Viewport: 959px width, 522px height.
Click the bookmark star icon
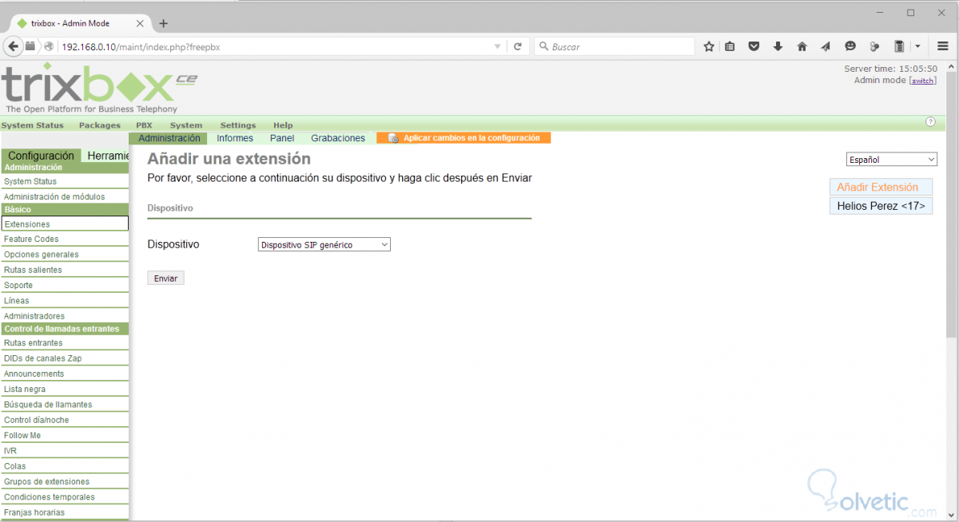click(708, 46)
